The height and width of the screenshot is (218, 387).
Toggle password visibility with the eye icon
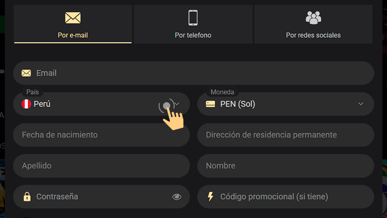[x=177, y=197]
